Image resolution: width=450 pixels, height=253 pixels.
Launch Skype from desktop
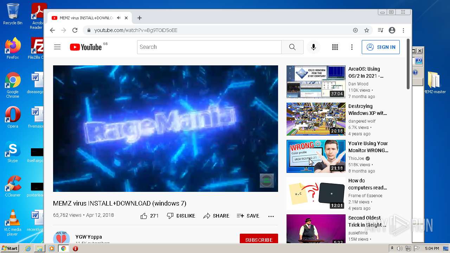[13, 152]
